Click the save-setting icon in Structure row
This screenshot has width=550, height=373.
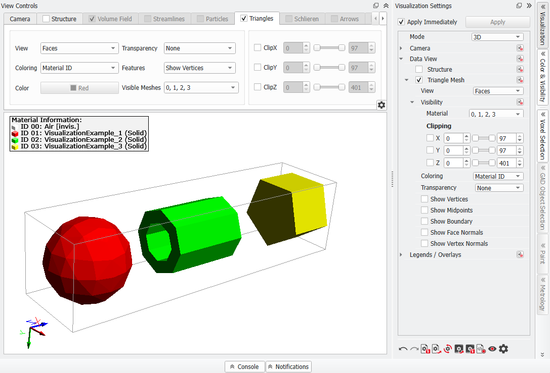[520, 69]
